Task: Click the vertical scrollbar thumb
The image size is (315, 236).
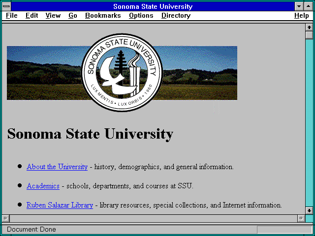Action: click(x=309, y=35)
